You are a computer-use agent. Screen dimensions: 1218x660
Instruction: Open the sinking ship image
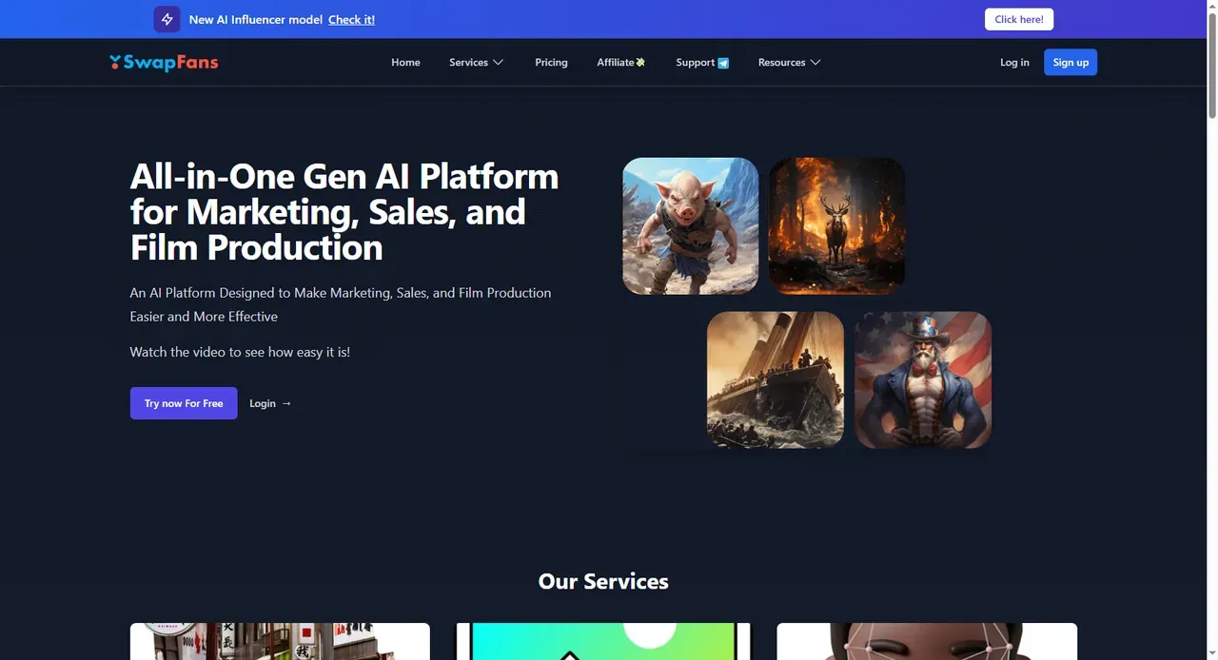click(x=776, y=379)
